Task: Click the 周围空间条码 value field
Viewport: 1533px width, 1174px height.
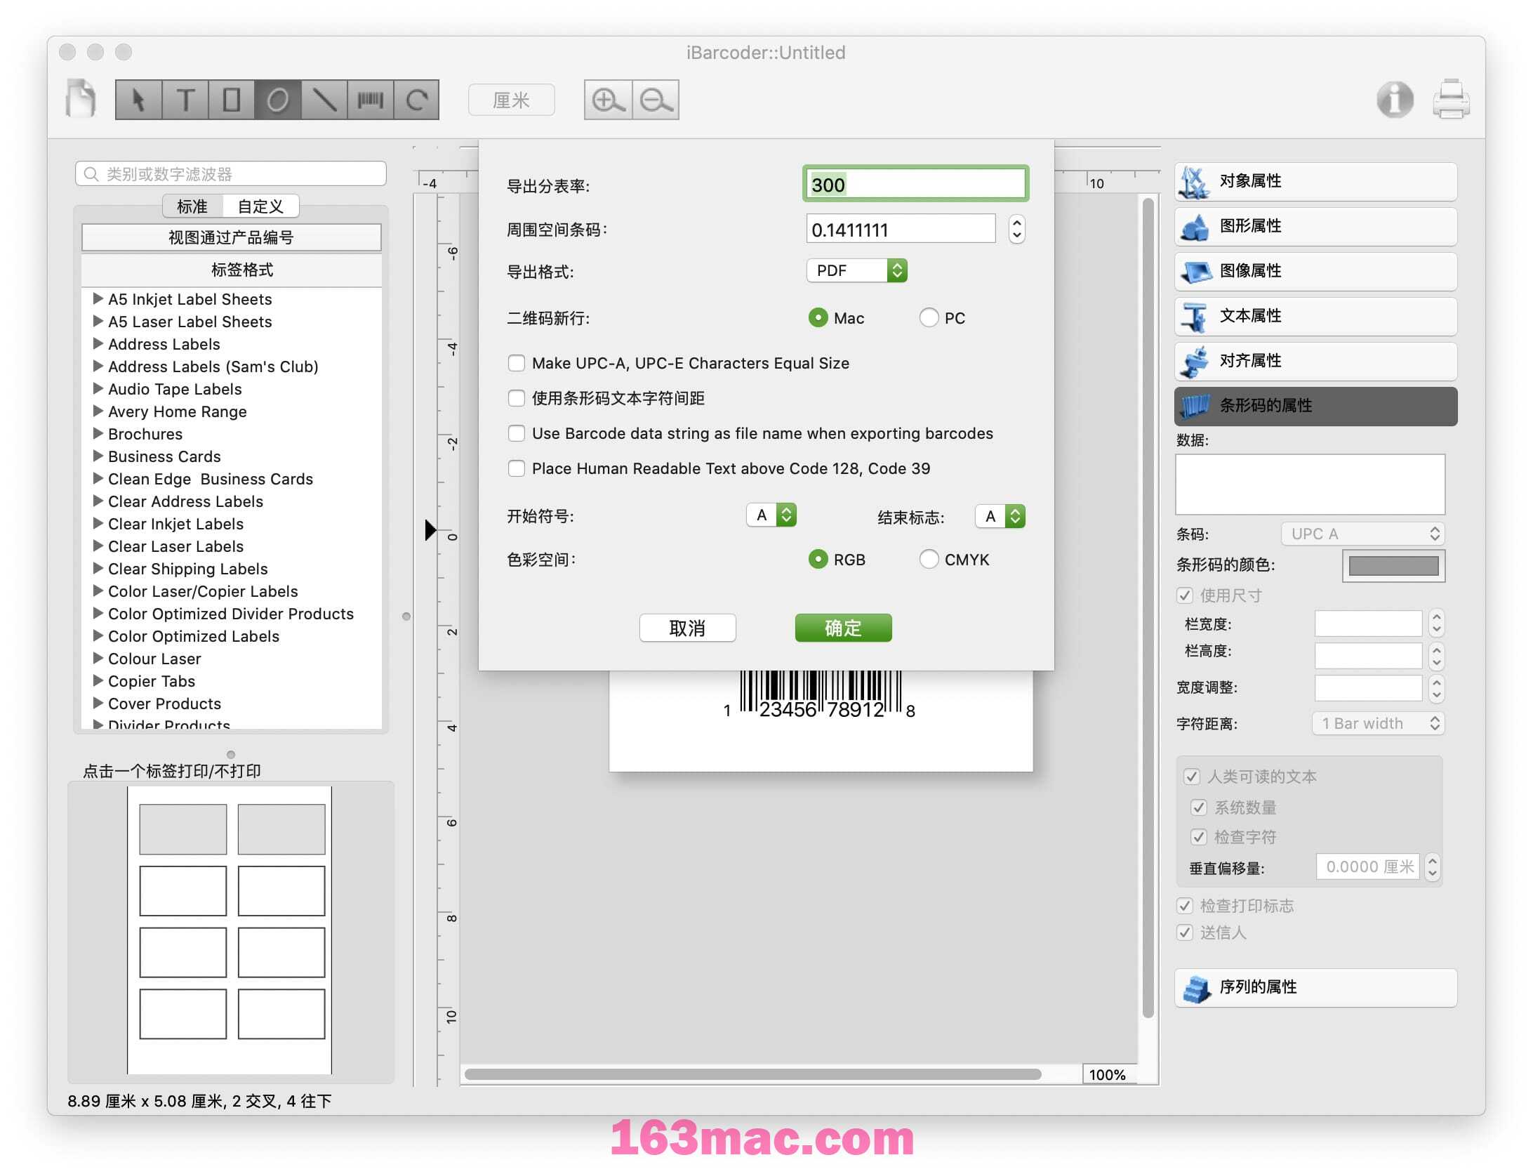Action: [x=900, y=230]
